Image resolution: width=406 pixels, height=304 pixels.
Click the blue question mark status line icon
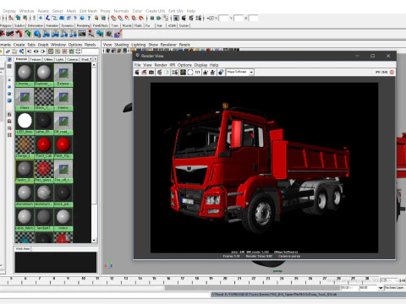tap(89, 18)
